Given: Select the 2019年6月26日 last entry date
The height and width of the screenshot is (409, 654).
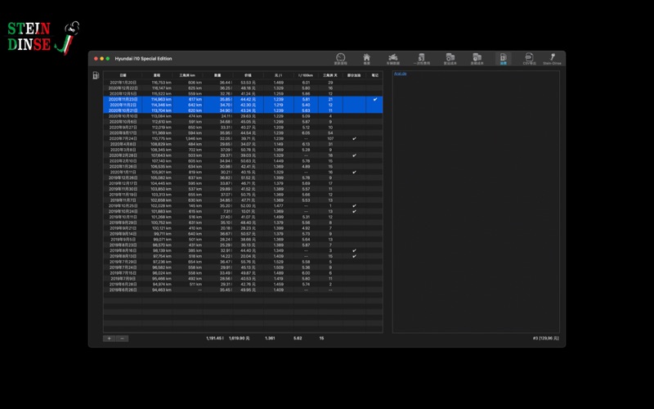Looking at the screenshot, I should (x=123, y=290).
